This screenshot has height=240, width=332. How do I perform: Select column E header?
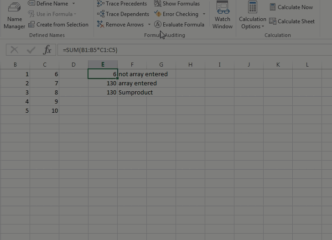click(x=103, y=65)
